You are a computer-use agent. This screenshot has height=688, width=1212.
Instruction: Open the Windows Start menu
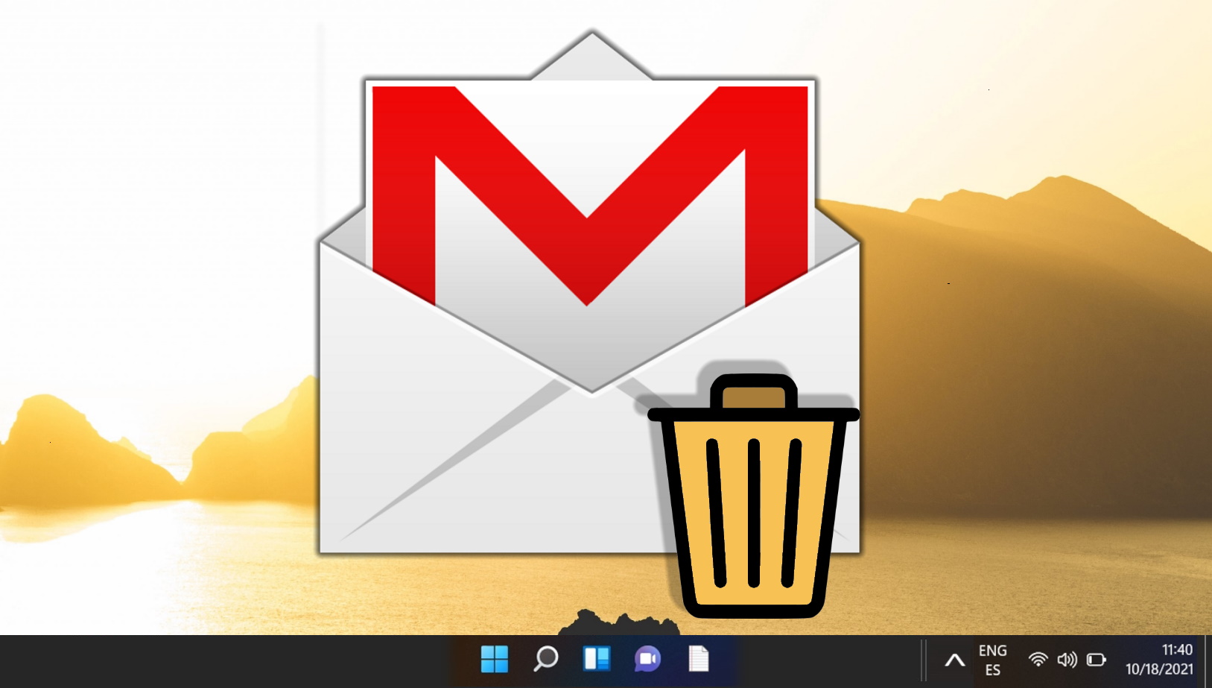click(495, 659)
